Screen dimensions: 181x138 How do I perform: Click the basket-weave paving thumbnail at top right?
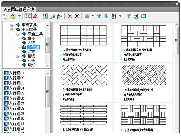(144, 36)
